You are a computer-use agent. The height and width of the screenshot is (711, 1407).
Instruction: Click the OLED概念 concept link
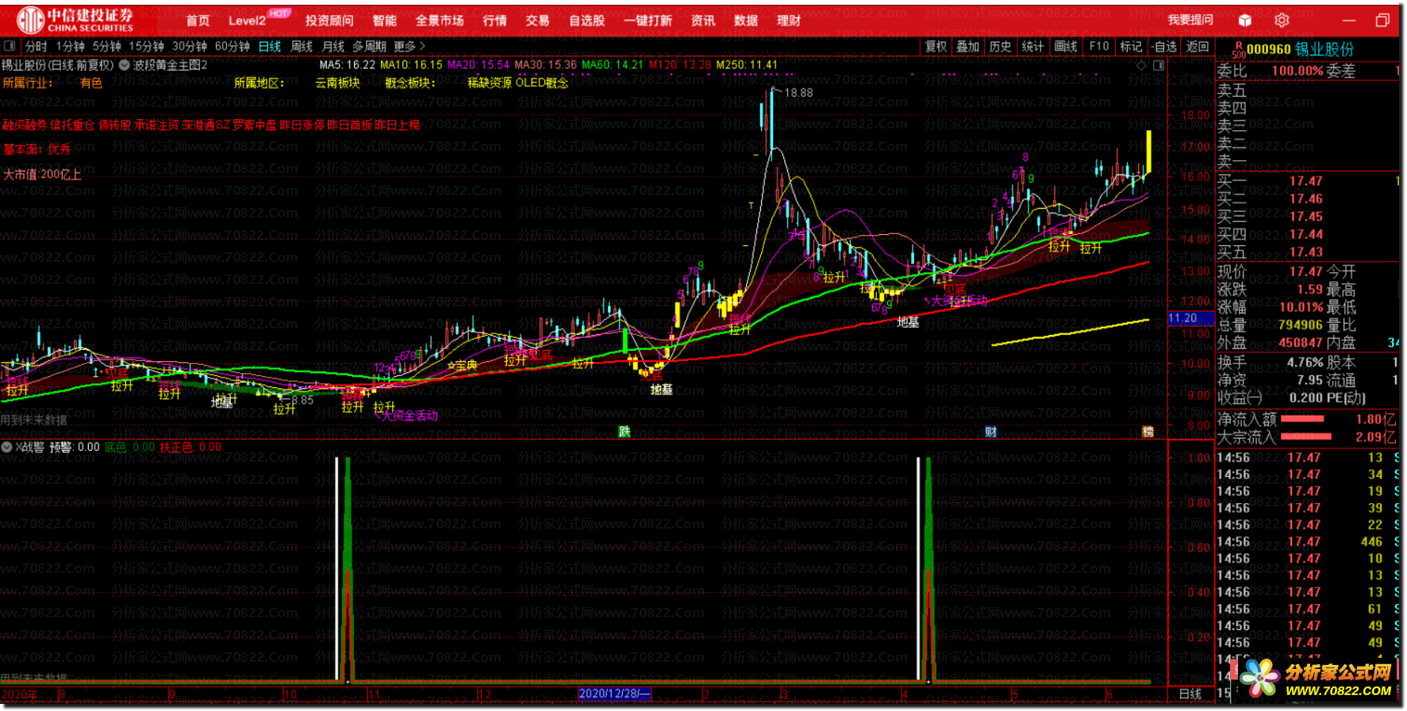click(x=542, y=83)
